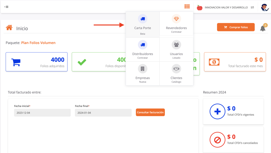Click the orange money bill icon
Image resolution: width=271 pixels, height=153 pixels.
214,62
